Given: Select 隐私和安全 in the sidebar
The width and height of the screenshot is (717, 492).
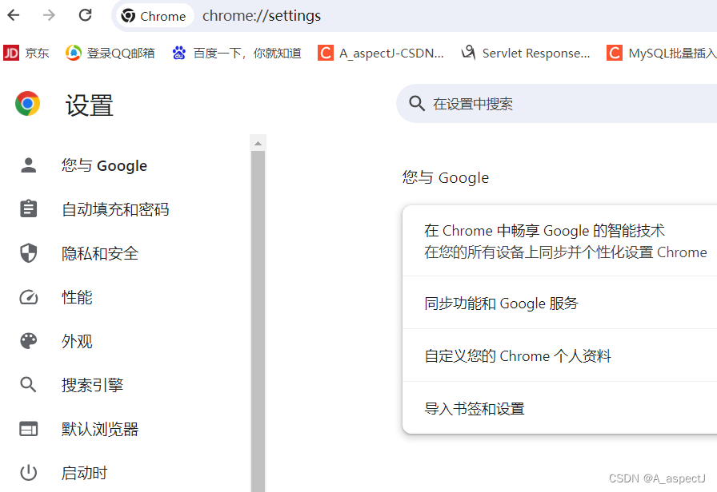Looking at the screenshot, I should 100,253.
